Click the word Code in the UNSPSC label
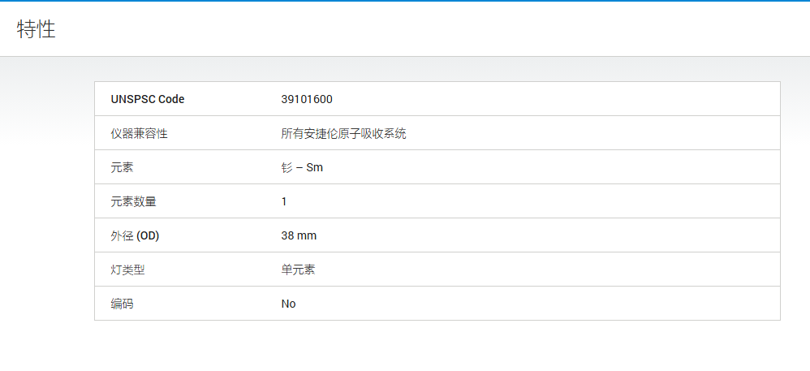Image resolution: width=810 pixels, height=371 pixels. click(171, 99)
